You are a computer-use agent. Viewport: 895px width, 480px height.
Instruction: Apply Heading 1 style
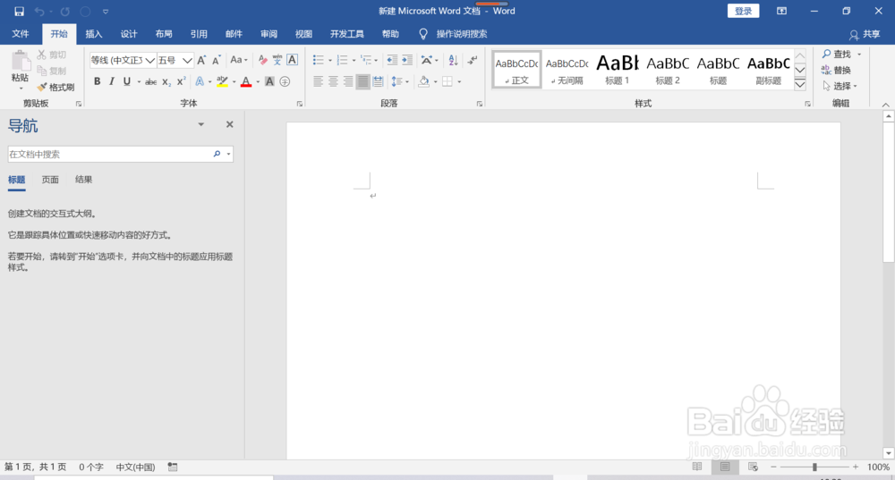click(x=617, y=70)
